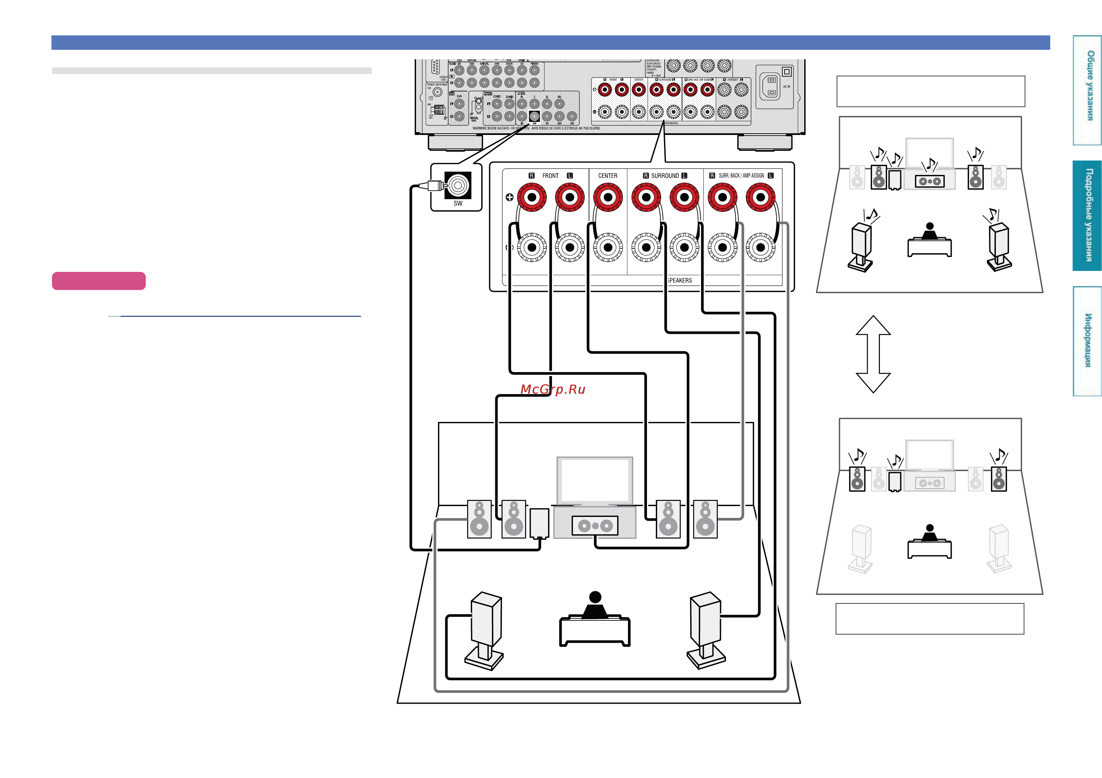Click the "SURR. BACK / AMP ASSIGN" label
The width and height of the screenshot is (1102, 778).
click(x=741, y=176)
